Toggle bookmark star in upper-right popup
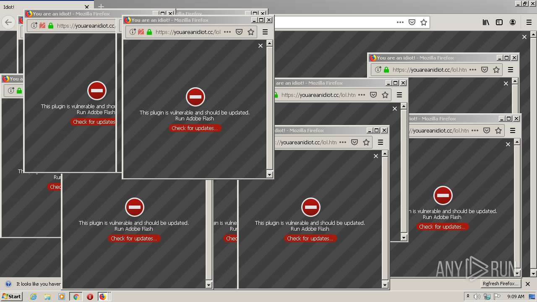 click(x=496, y=70)
